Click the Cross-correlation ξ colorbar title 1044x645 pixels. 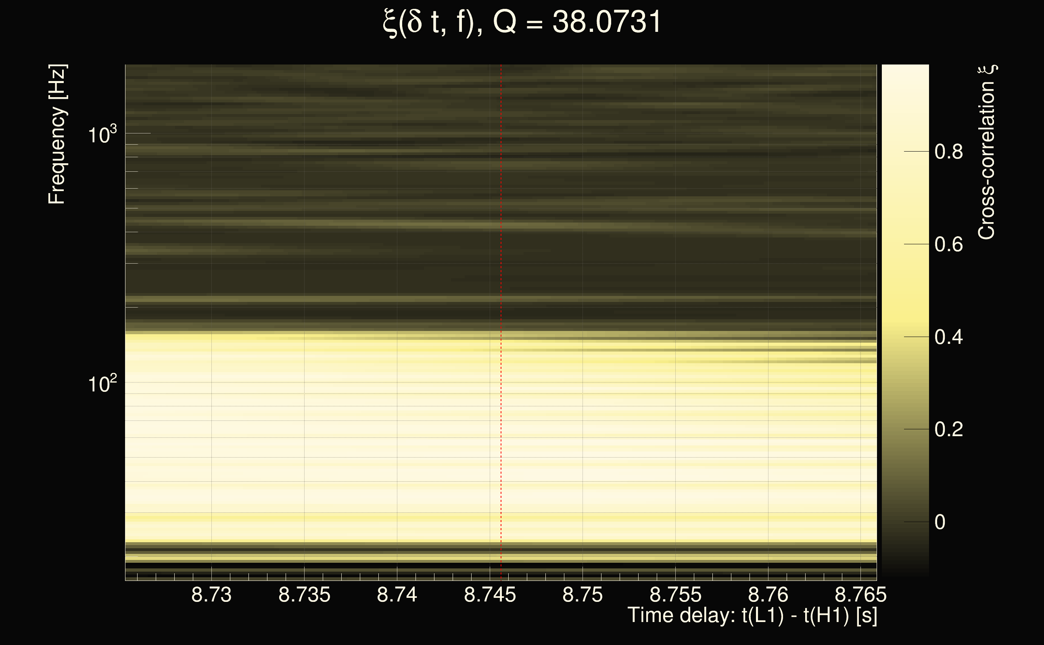986,152
